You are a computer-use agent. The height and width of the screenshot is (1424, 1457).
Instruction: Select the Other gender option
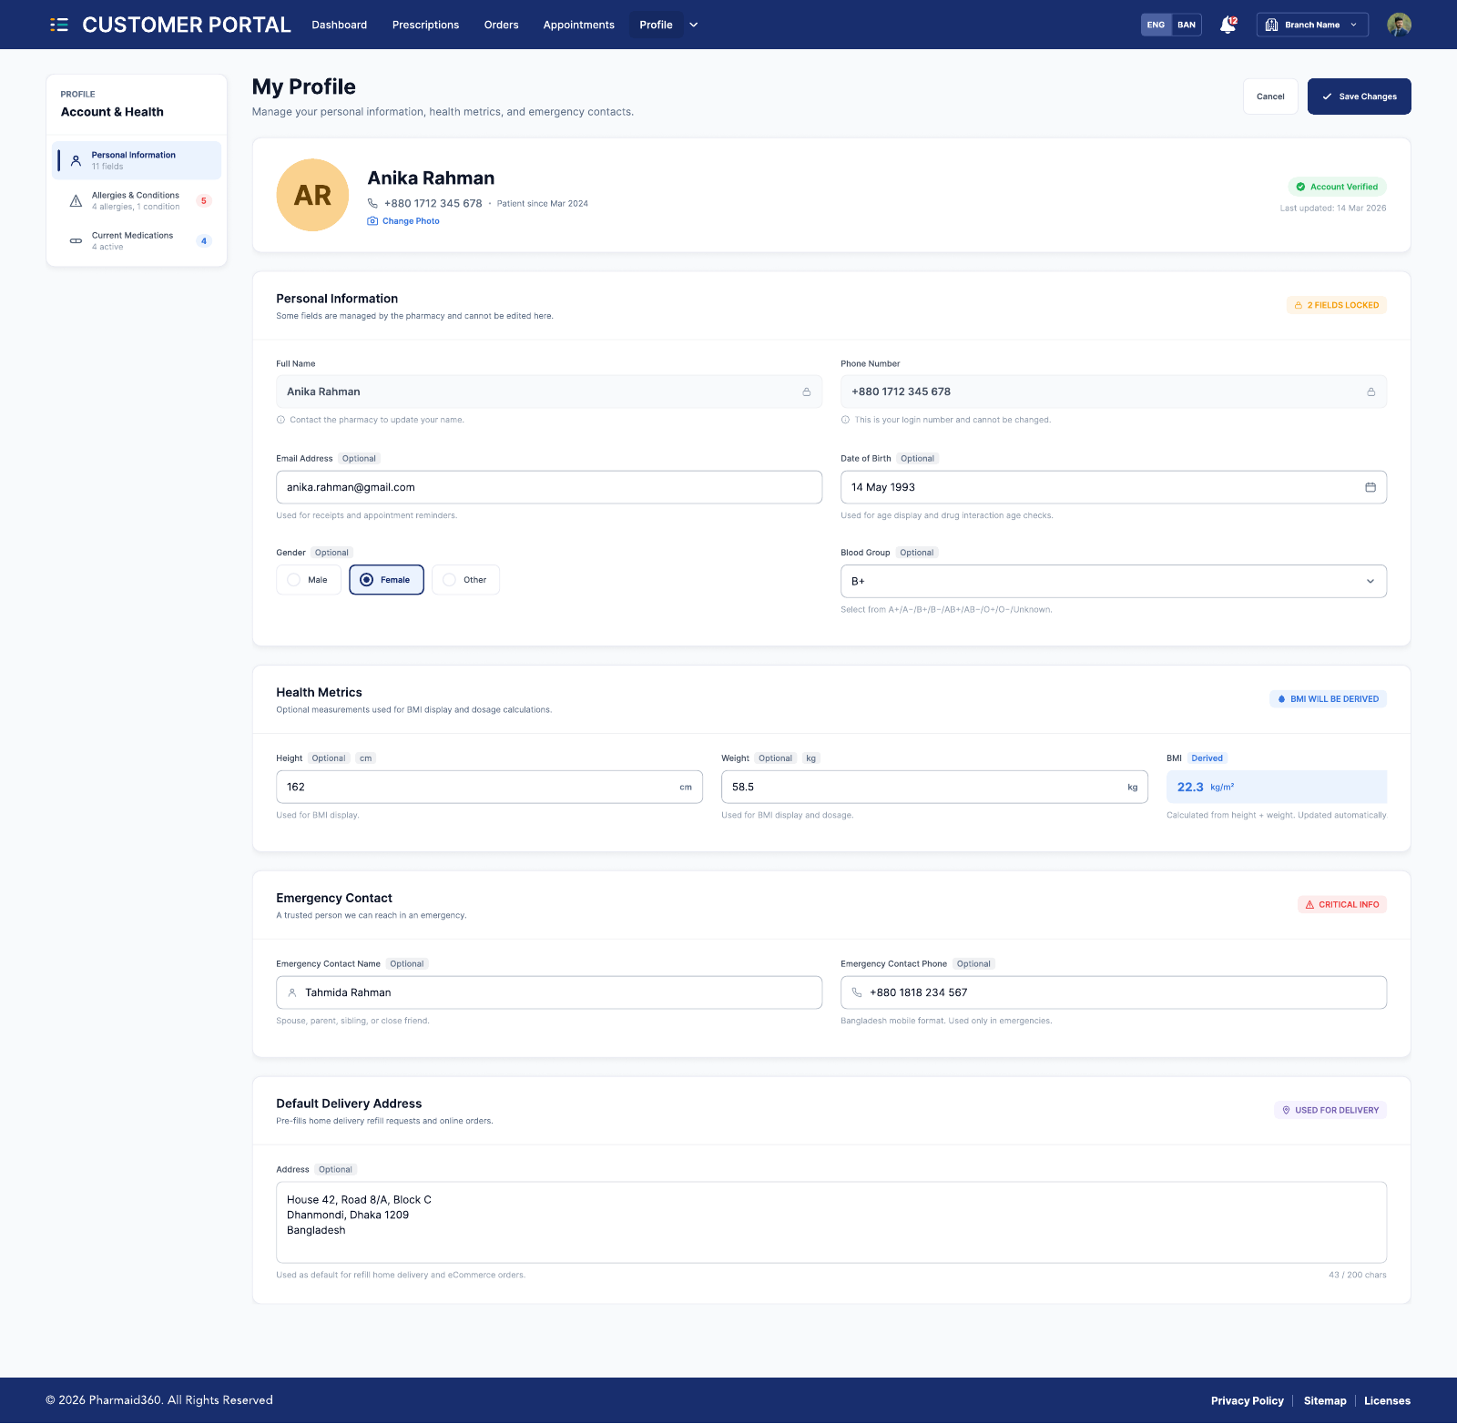click(465, 580)
